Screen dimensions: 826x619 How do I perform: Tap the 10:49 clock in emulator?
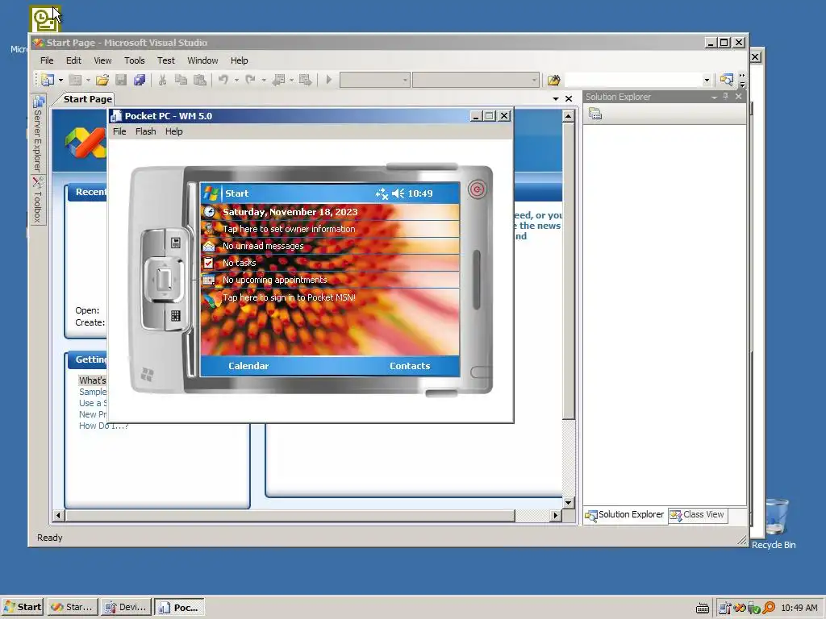[x=419, y=193]
